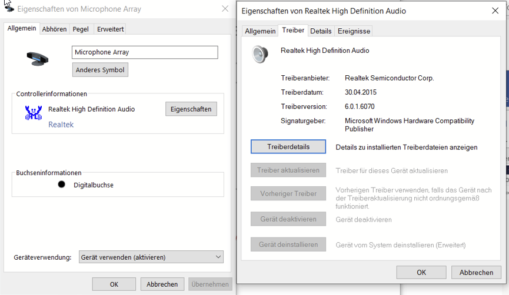Click the Anderes Symbol button
The width and height of the screenshot is (509, 295).
click(100, 70)
